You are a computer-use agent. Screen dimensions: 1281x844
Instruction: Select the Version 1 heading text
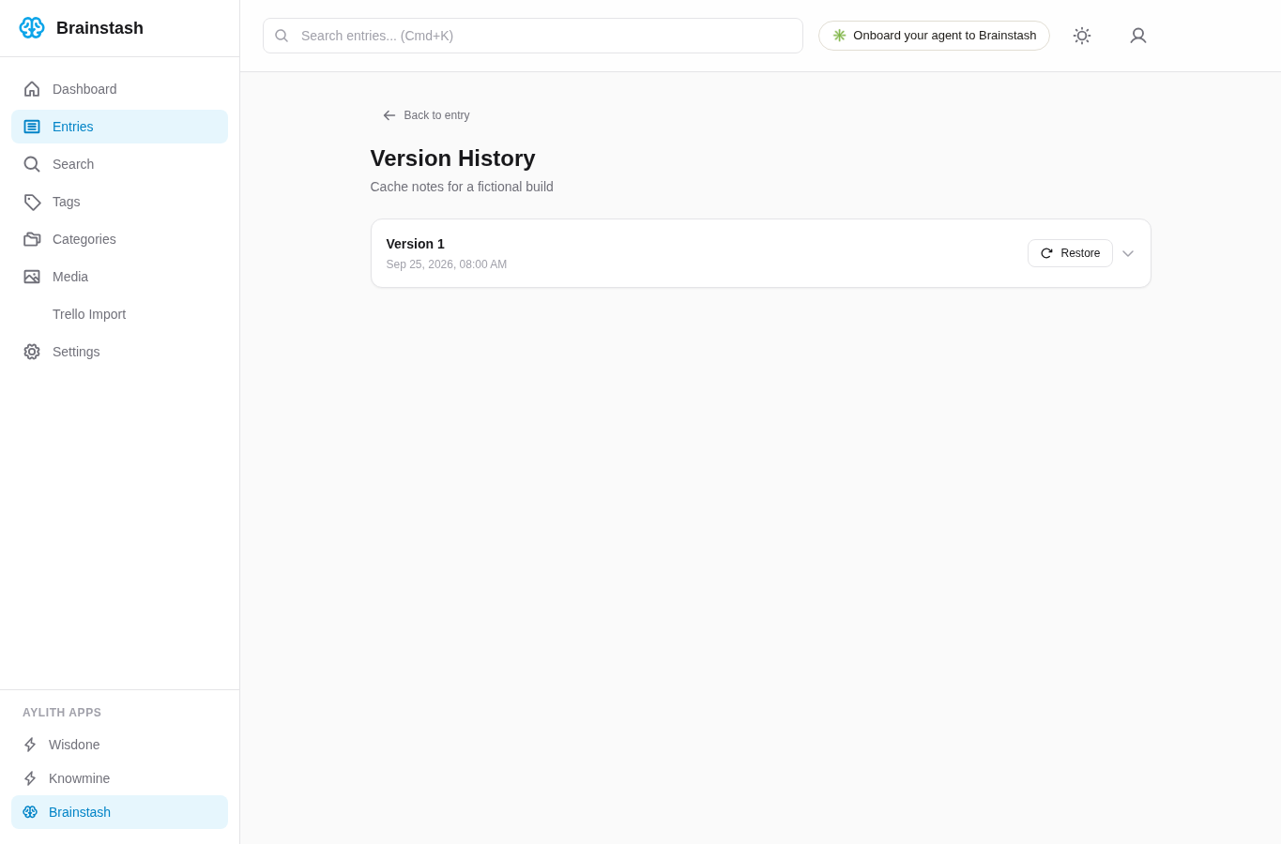pyautogui.click(x=416, y=244)
